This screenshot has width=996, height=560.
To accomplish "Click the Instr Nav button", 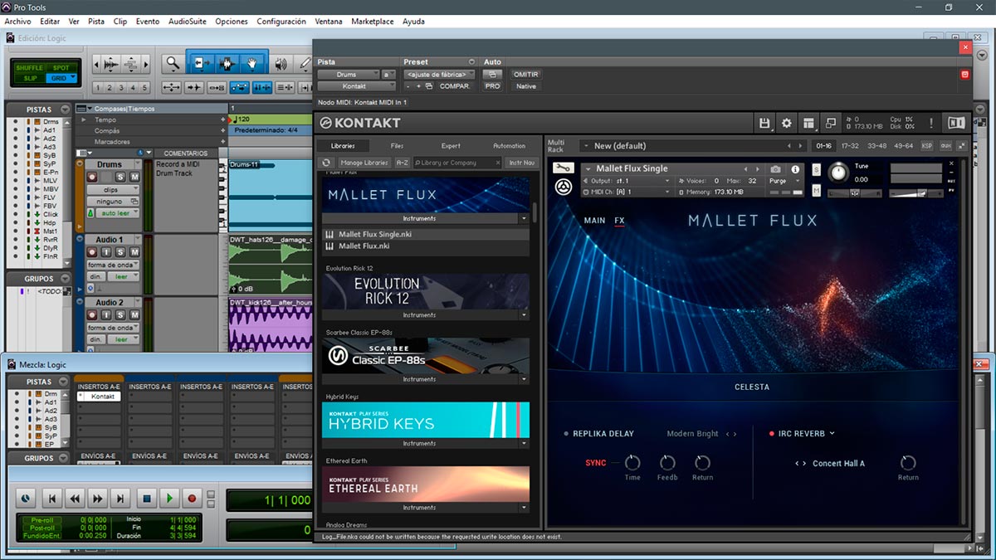I will [x=522, y=163].
